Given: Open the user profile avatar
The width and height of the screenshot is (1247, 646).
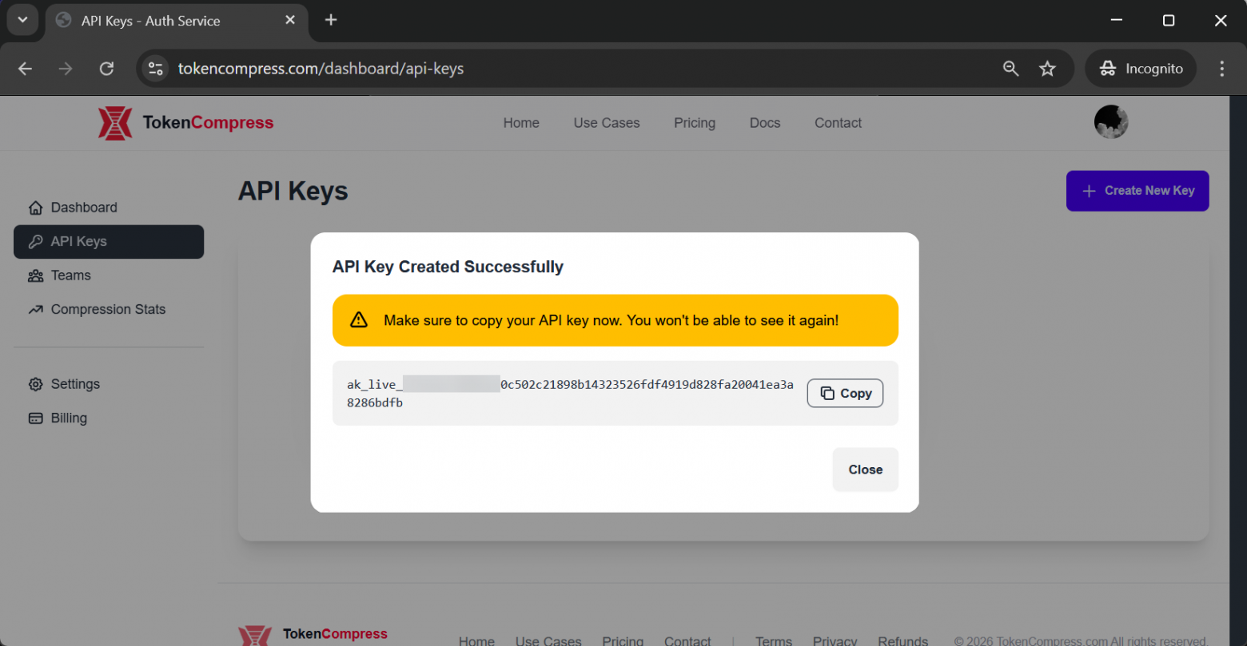Looking at the screenshot, I should [x=1110, y=122].
